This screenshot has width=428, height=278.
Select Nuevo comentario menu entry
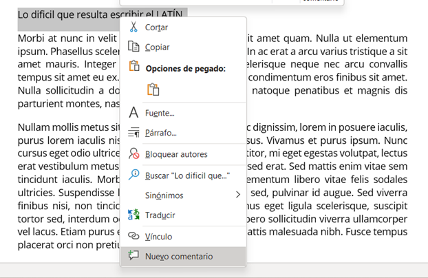click(x=183, y=256)
